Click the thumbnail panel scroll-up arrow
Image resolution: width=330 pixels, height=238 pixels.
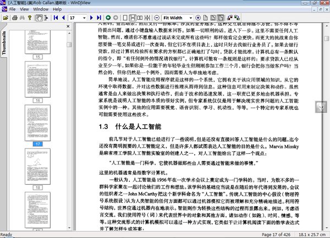[69, 33]
